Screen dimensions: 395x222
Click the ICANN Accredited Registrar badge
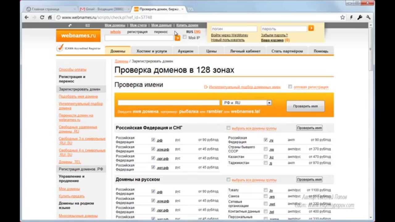[x=79, y=48]
